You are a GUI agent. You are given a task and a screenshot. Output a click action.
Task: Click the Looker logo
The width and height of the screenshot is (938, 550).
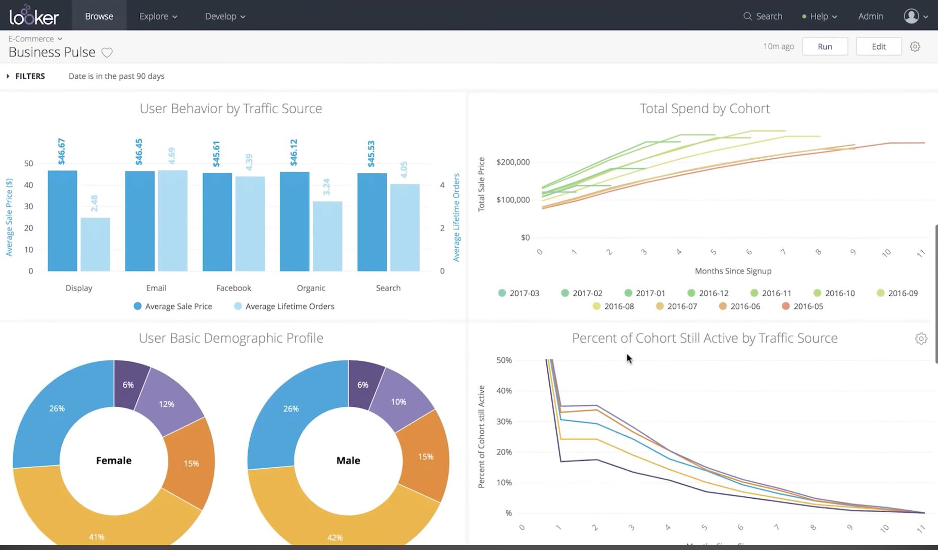point(34,16)
